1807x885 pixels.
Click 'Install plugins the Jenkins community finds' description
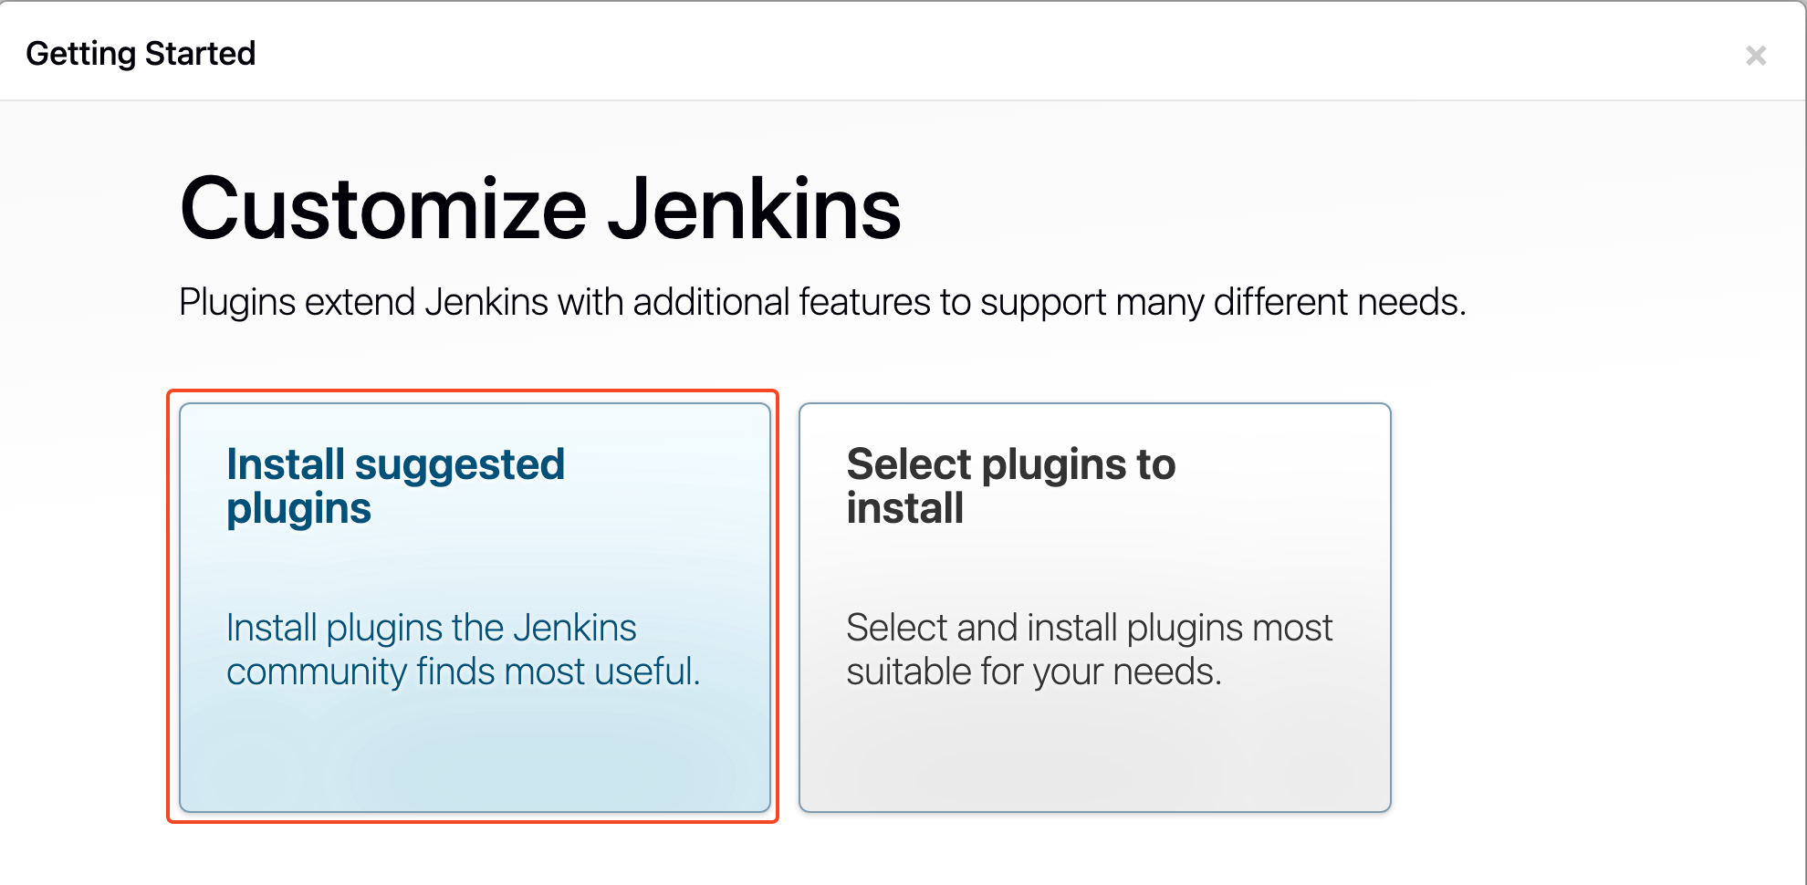click(463, 650)
